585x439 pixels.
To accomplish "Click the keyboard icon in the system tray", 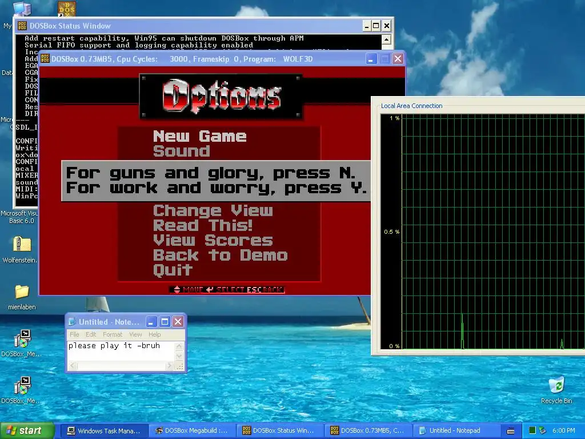I will coord(511,431).
